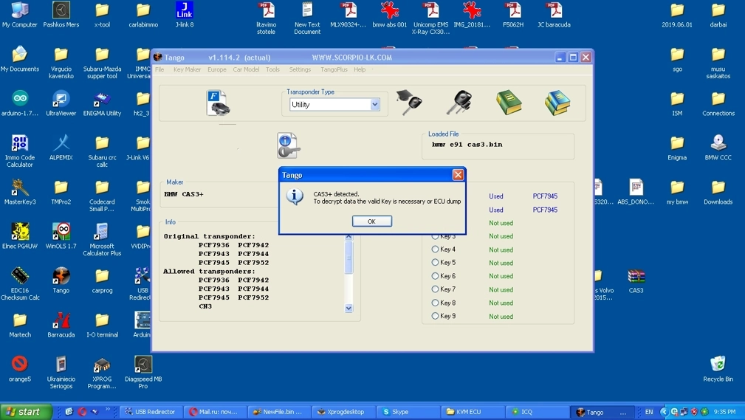Open the WinOLS 1.7 desktop icon
This screenshot has height=420, width=745.
point(61,235)
